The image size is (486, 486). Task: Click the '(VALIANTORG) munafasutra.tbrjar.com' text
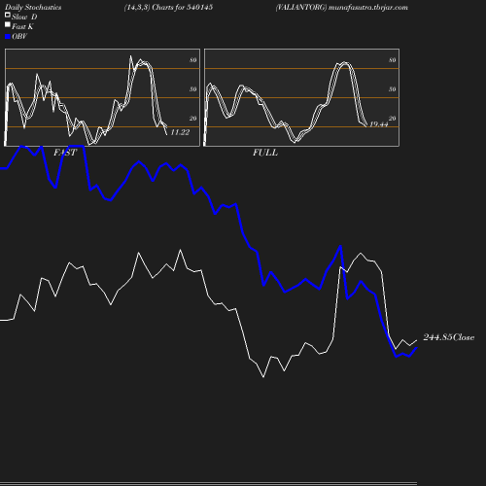click(342, 8)
